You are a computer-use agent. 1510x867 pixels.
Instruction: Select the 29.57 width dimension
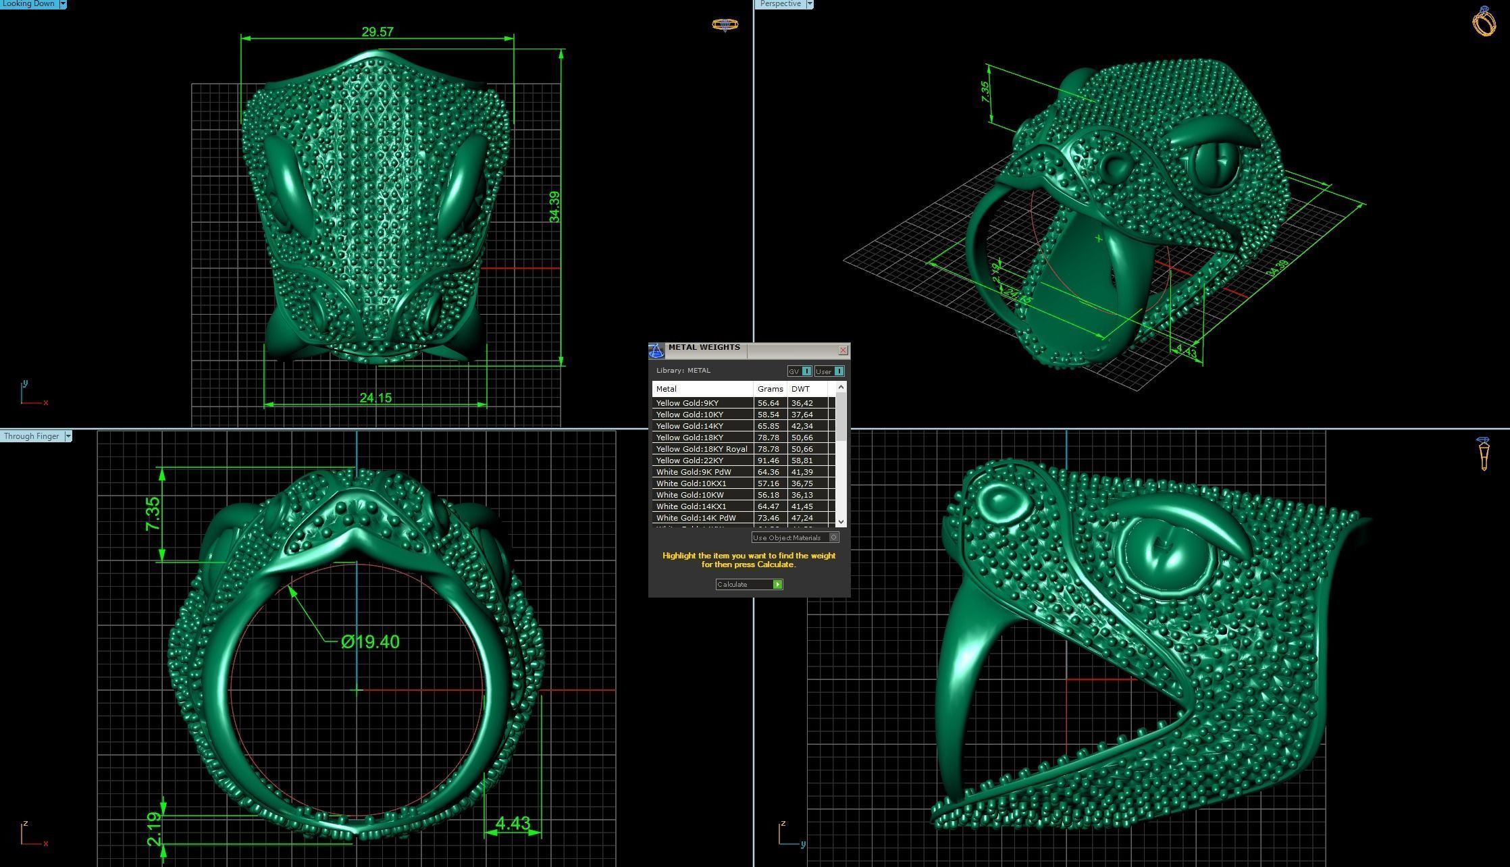(377, 32)
